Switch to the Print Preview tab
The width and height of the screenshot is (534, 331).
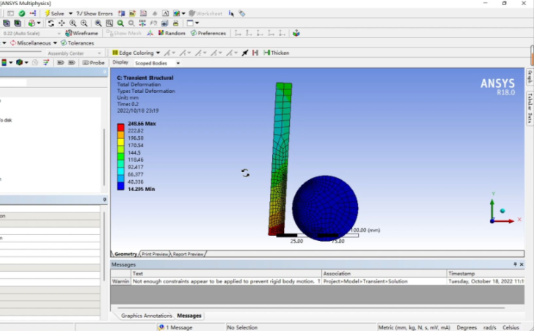[155, 254]
